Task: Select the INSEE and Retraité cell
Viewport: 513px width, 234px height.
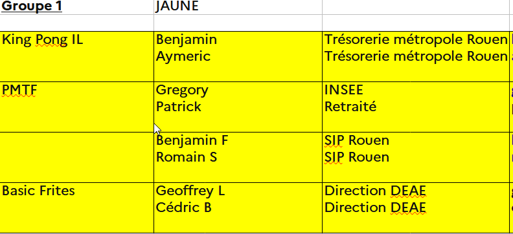Action: click(x=416, y=107)
